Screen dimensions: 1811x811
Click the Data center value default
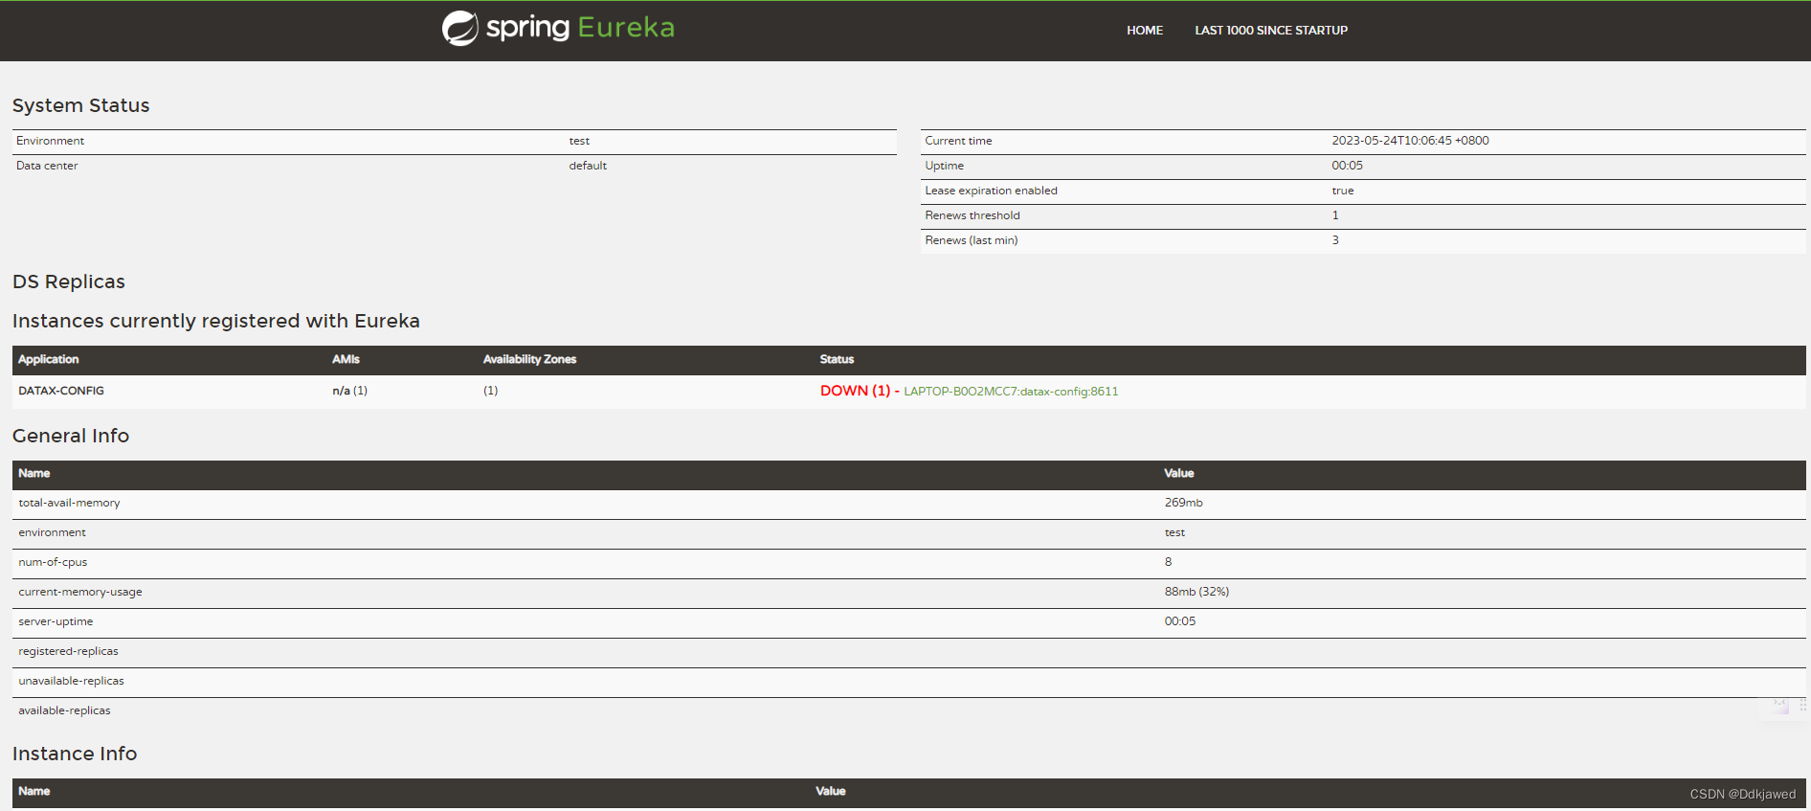[x=588, y=166]
